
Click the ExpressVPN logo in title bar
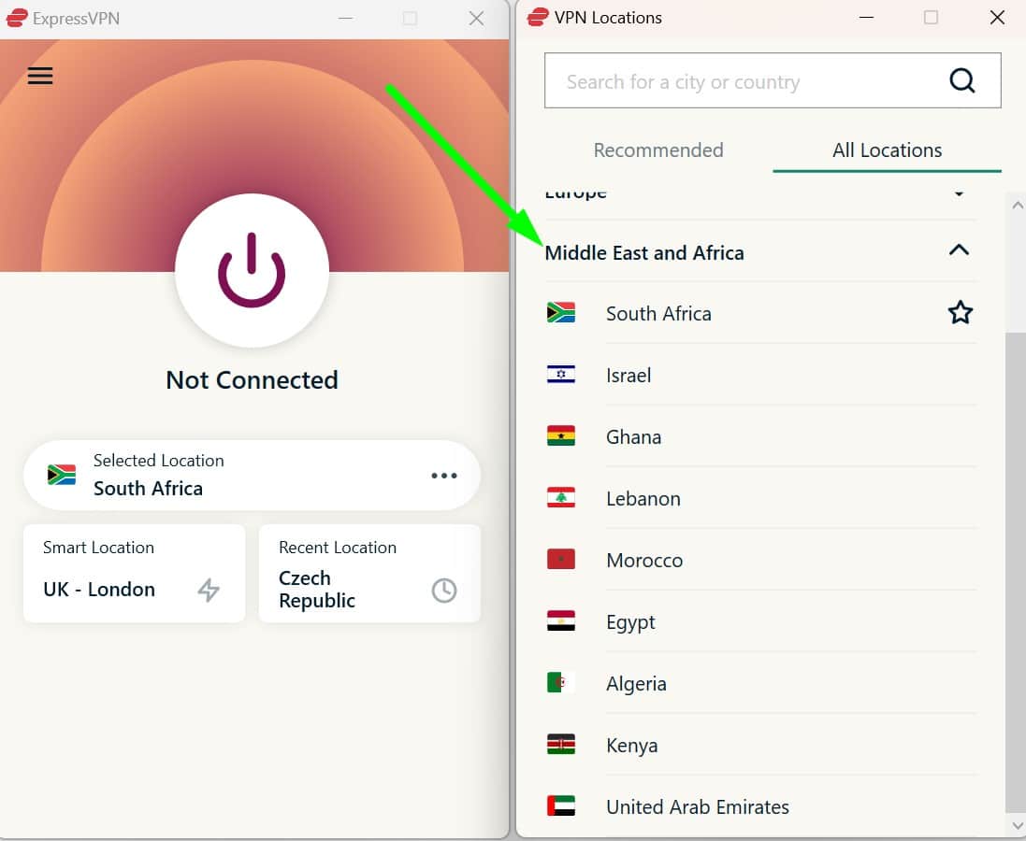16,18
